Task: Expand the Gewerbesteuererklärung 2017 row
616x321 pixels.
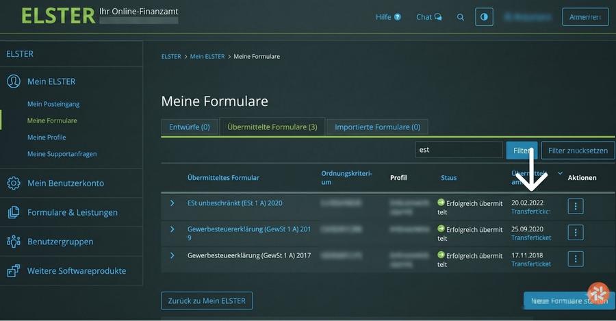Action: pyautogui.click(x=172, y=255)
